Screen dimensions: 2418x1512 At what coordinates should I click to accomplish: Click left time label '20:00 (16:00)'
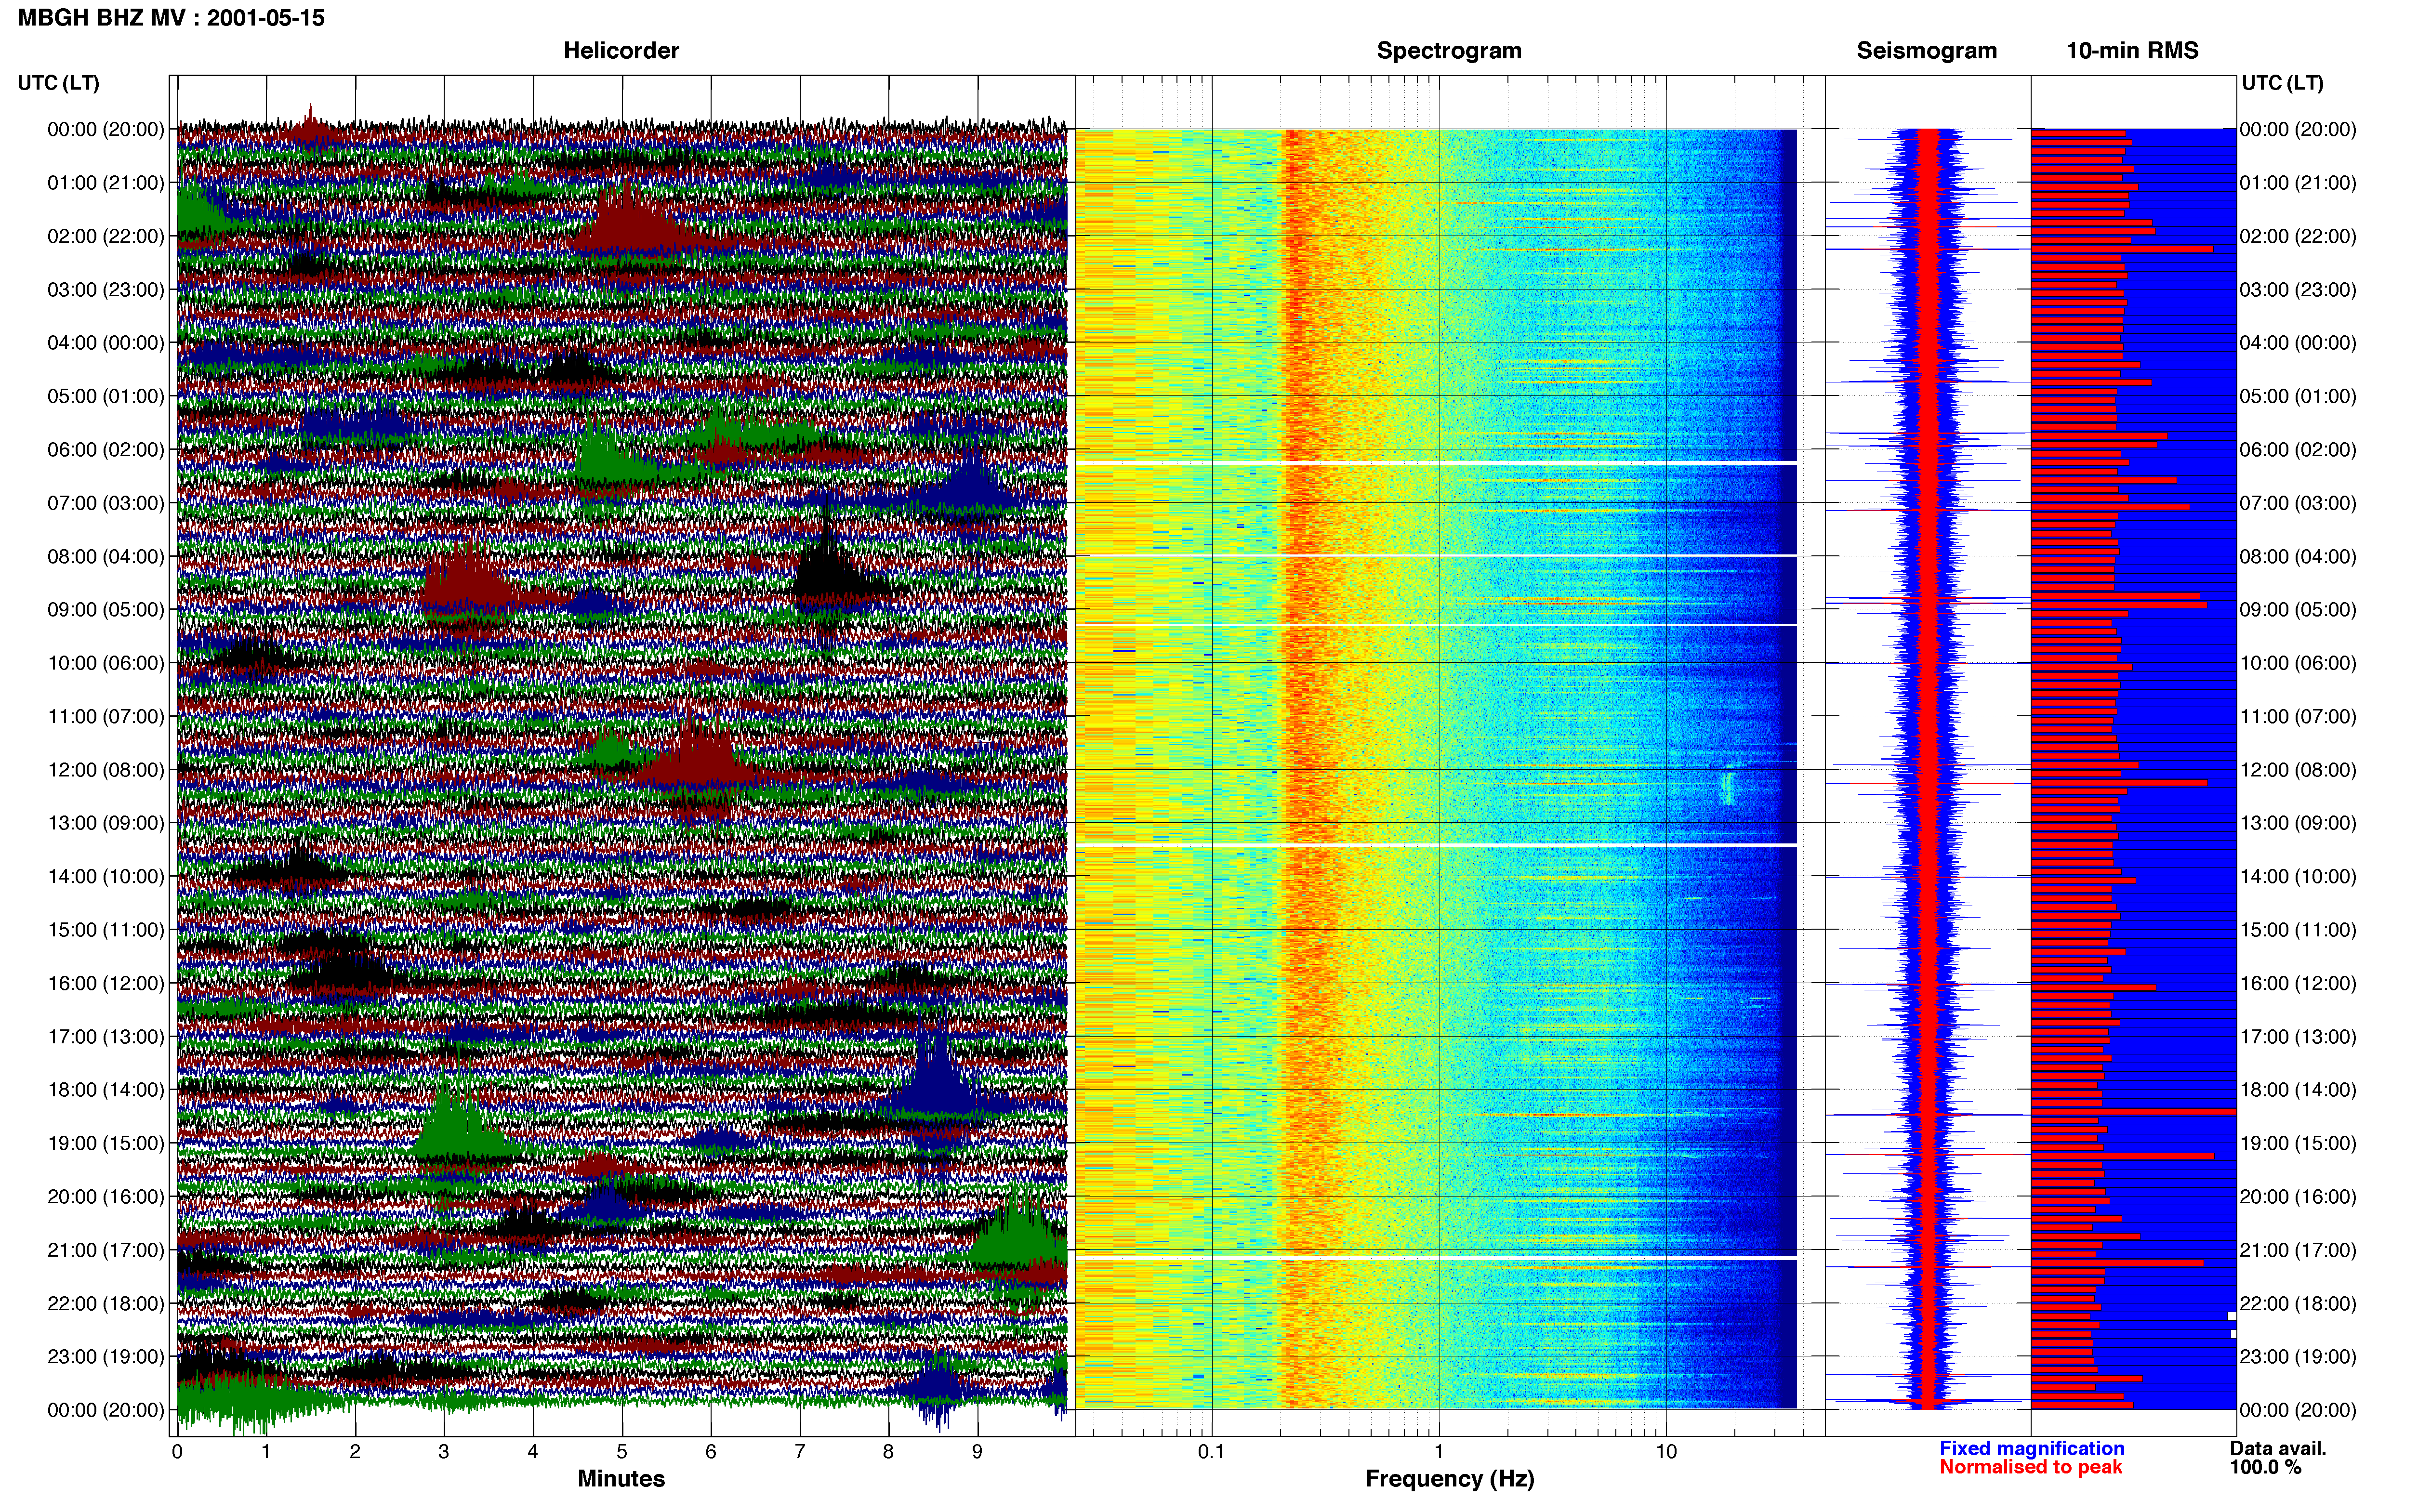[x=106, y=1197]
